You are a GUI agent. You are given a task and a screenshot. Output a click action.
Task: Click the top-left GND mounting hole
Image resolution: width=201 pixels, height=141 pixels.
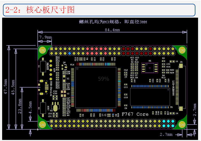click(x=42, y=50)
